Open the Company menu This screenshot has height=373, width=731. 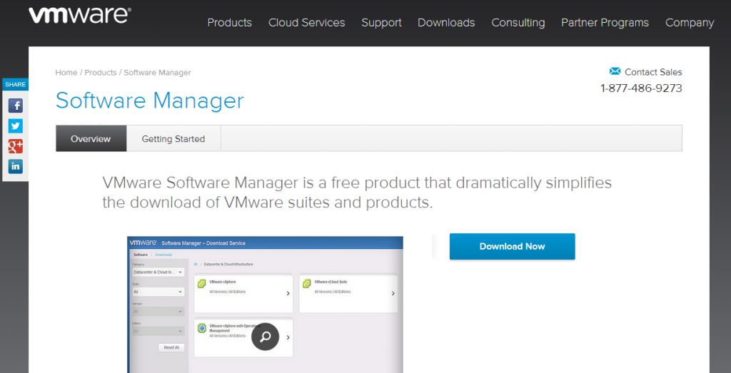690,22
